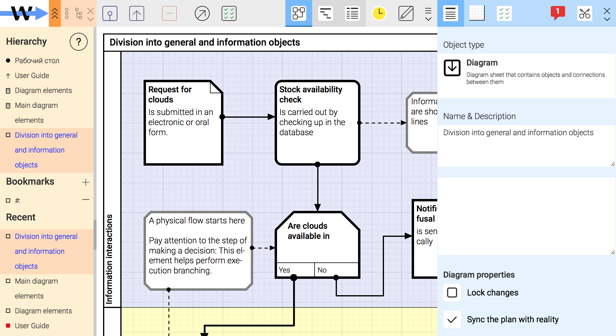This screenshot has width=616, height=336.
Task: Switch to the list view tab
Action: (352, 13)
